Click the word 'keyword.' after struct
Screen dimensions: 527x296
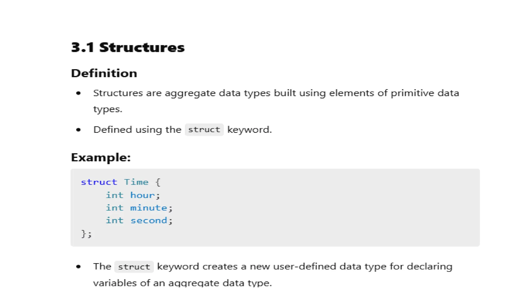pyautogui.click(x=249, y=130)
